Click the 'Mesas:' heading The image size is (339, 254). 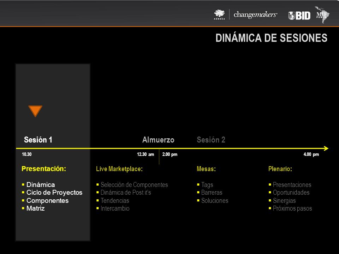(x=206, y=169)
